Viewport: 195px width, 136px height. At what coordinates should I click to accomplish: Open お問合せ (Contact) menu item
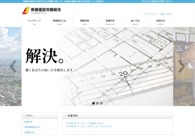point(160,22)
